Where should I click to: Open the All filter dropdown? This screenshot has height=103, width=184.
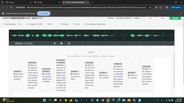(51, 24)
